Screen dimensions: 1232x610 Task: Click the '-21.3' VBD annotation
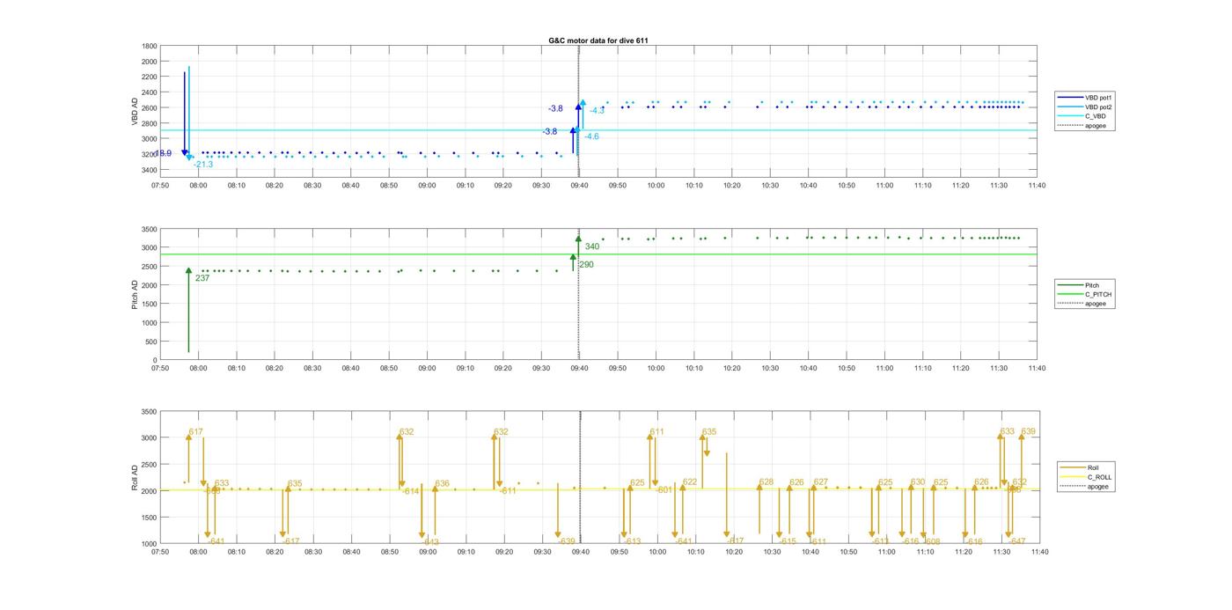pyautogui.click(x=203, y=165)
